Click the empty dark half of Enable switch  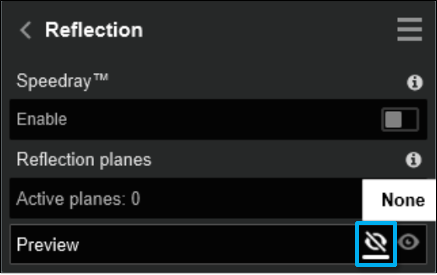tap(410, 120)
